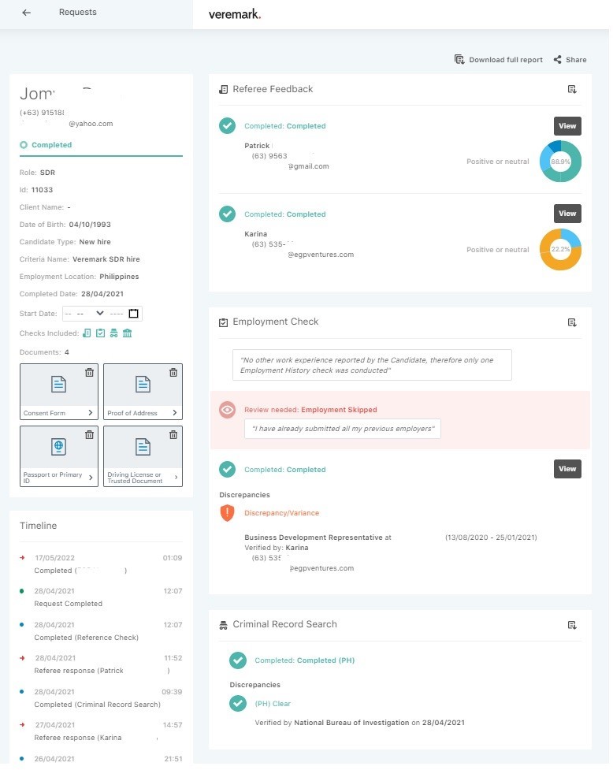Delete the Driving License document

173,435
